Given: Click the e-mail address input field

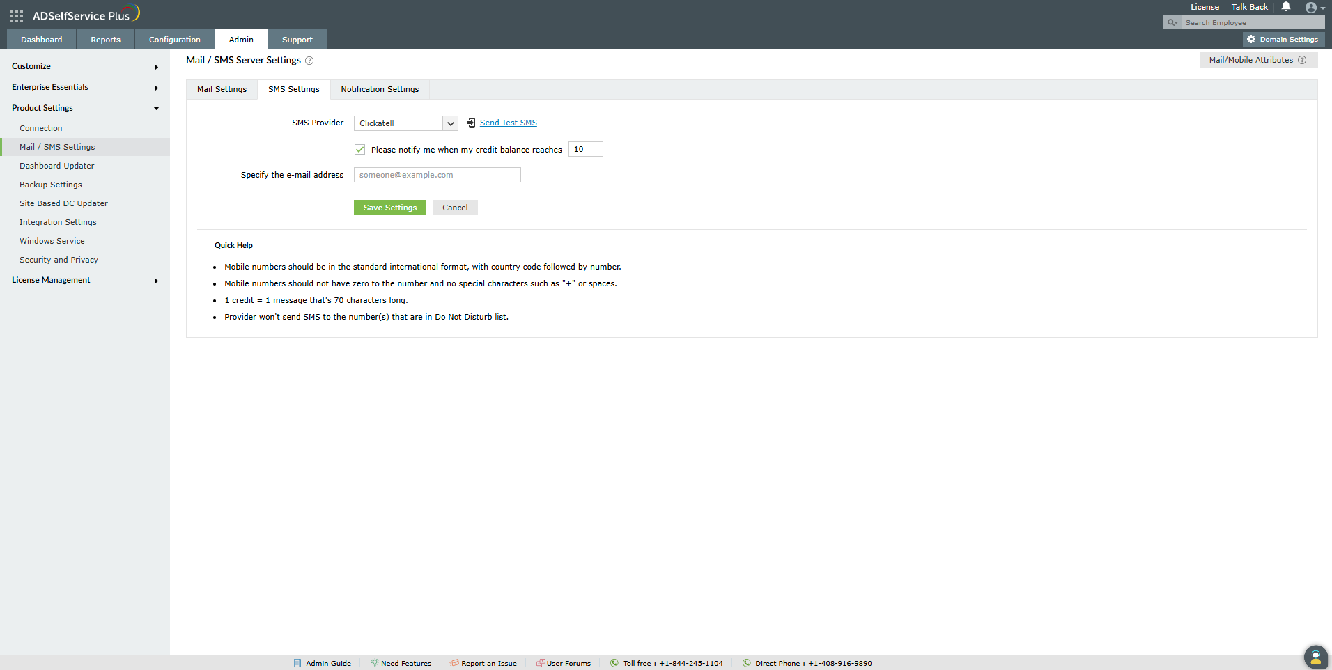Looking at the screenshot, I should tap(437, 175).
